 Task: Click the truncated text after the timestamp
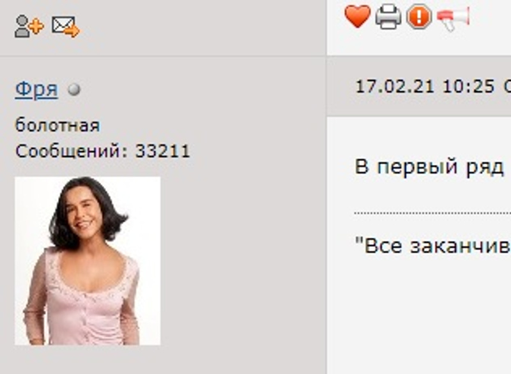click(507, 87)
